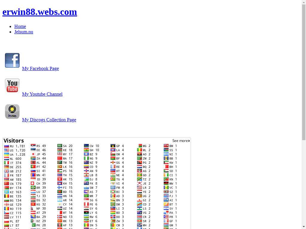The height and width of the screenshot is (229, 306).
Task: Click the Nigerian flag beside NG
Action: click(x=86, y=158)
